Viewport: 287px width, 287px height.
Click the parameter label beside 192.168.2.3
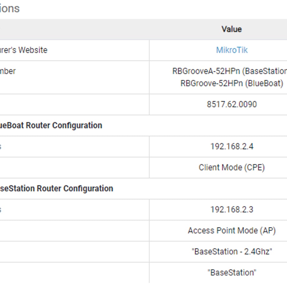1,210
